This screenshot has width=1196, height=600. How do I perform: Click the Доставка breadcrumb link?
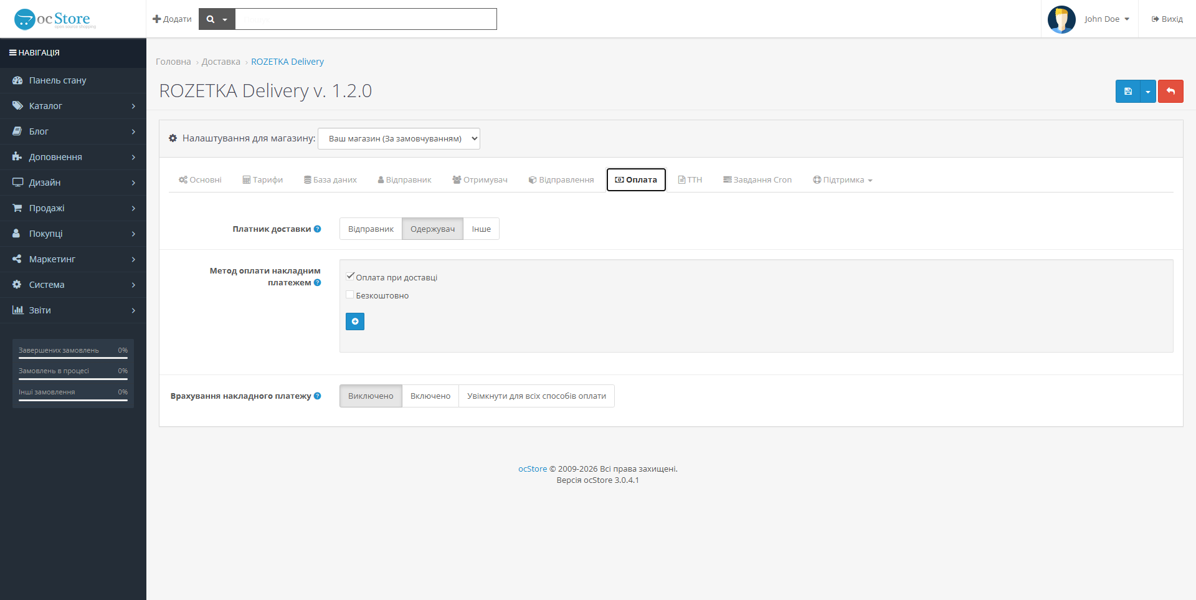221,62
